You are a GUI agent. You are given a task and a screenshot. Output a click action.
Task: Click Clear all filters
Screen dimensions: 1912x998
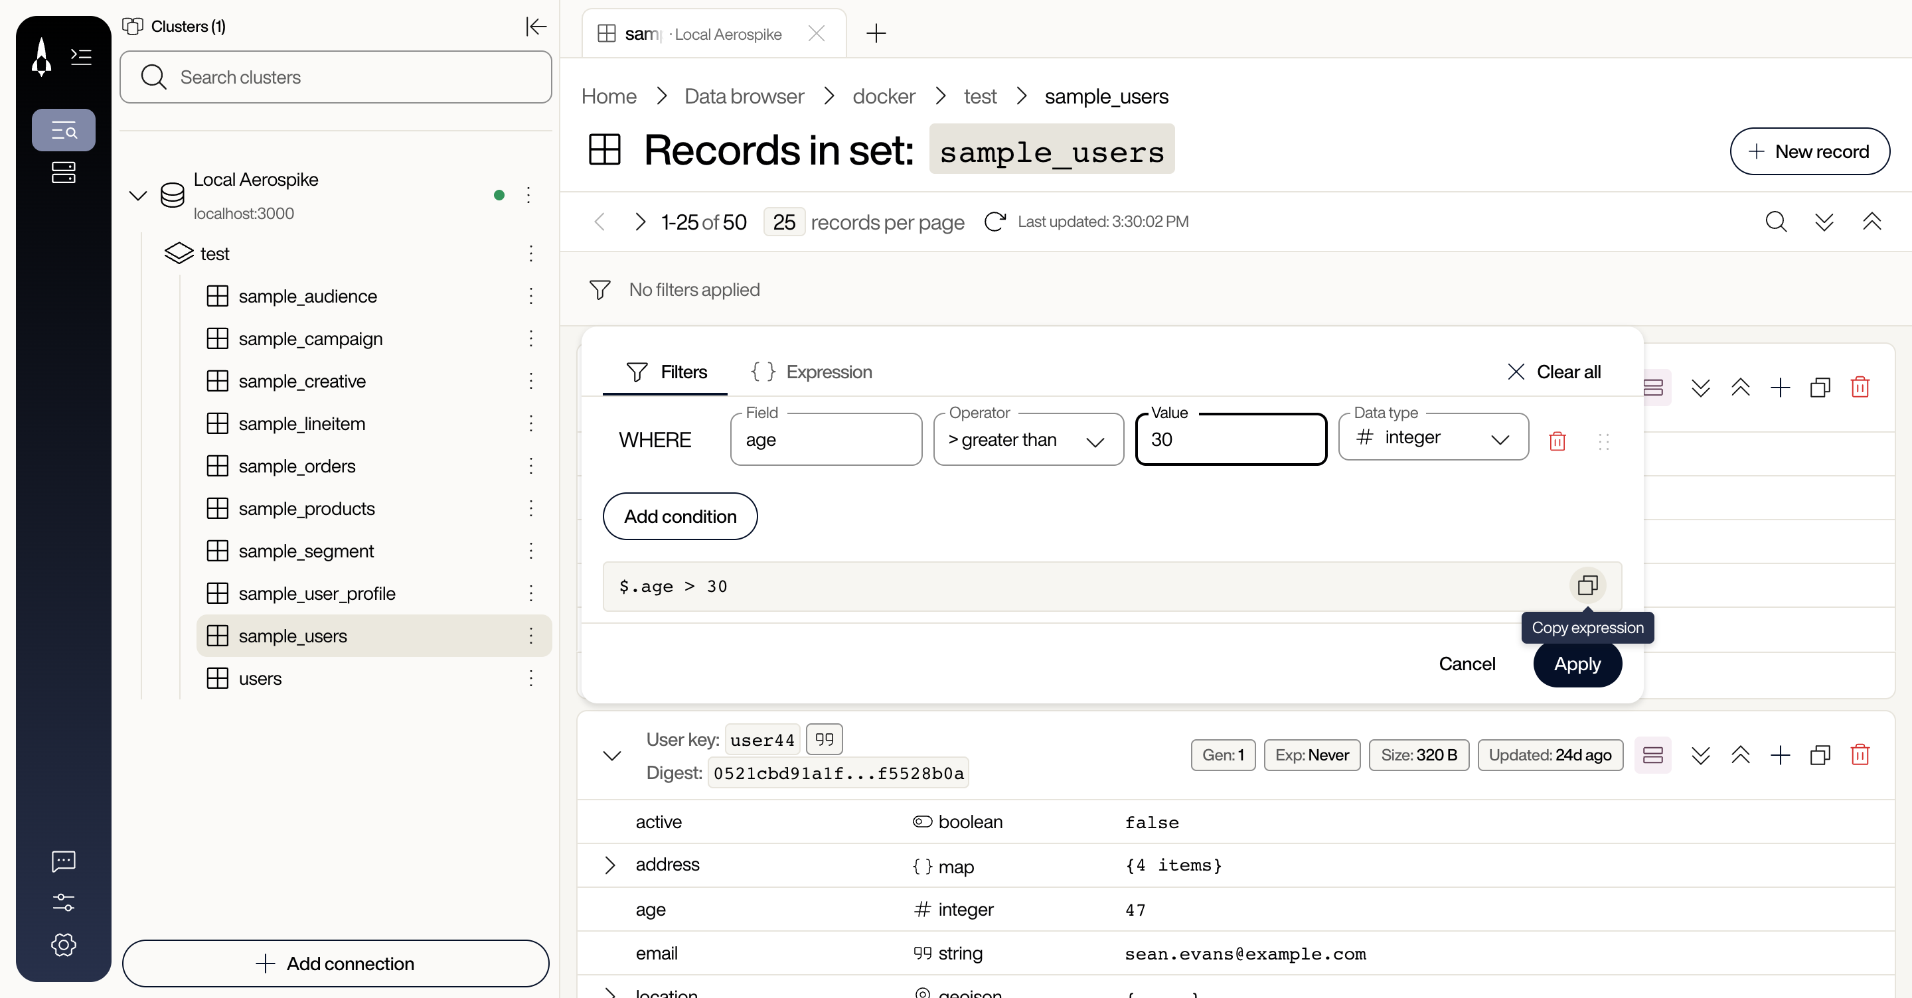[1553, 372]
